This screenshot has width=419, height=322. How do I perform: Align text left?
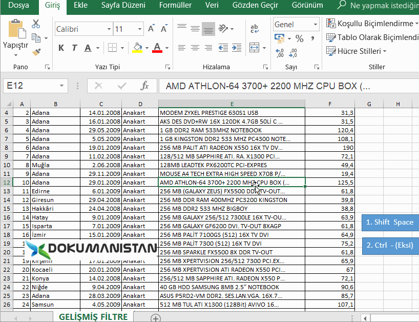[x=182, y=48]
